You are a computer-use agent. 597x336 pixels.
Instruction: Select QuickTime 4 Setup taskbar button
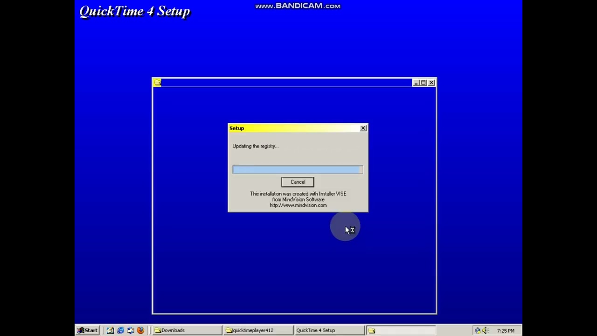pyautogui.click(x=329, y=330)
